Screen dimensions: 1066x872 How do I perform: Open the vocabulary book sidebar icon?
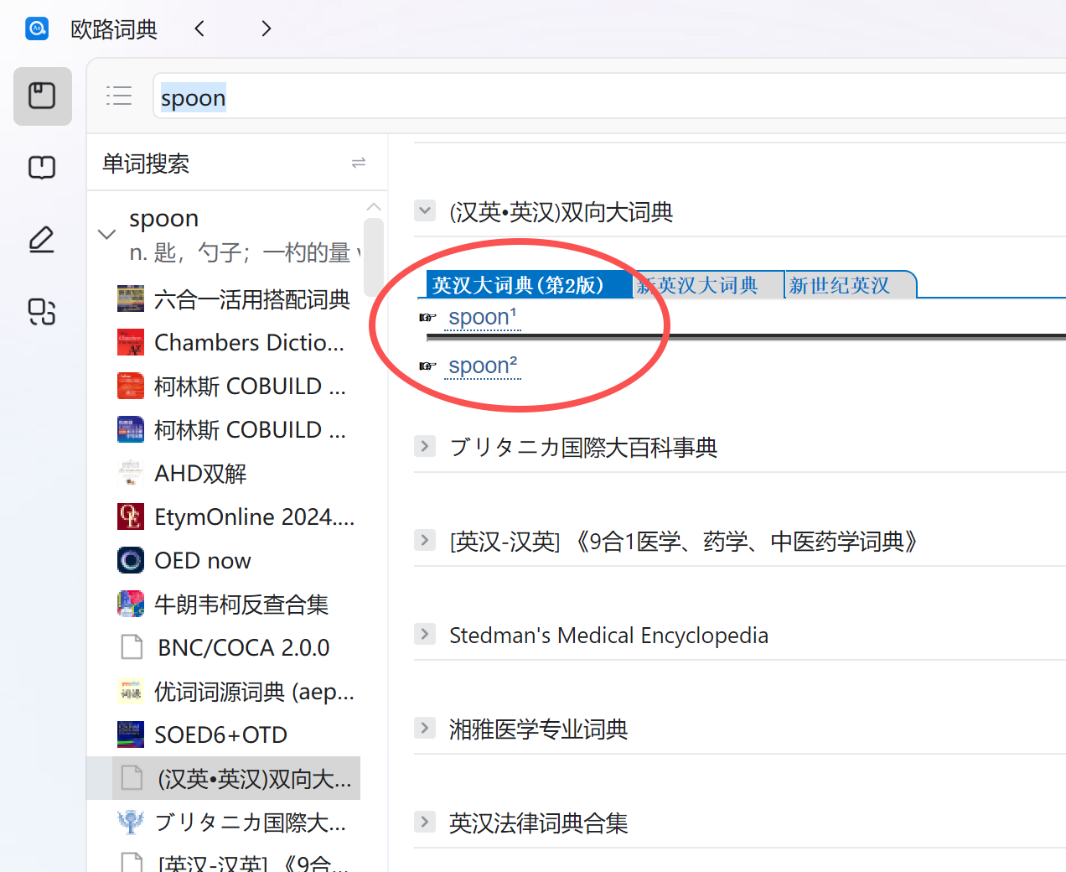point(42,168)
